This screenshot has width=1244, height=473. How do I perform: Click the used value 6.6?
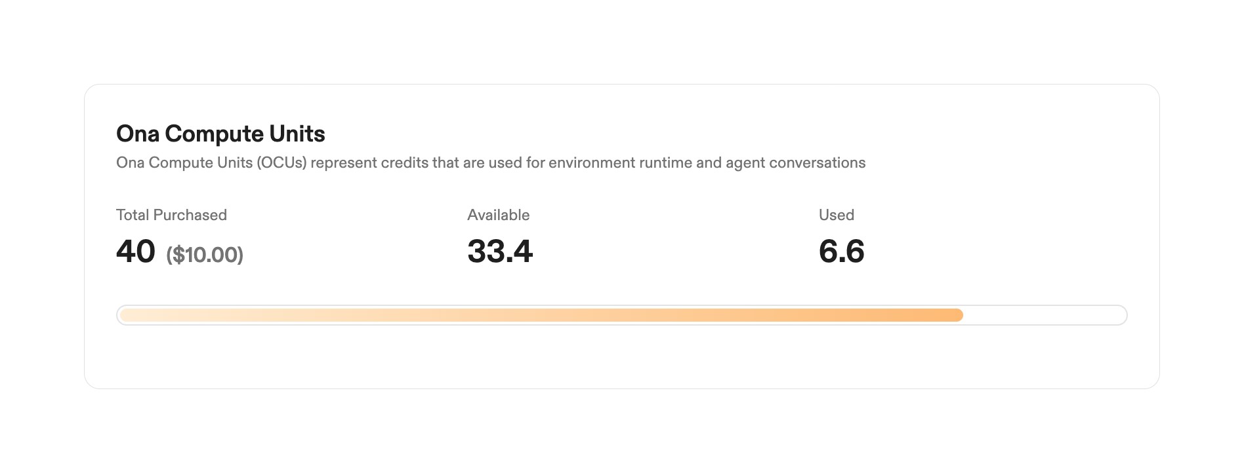(841, 252)
